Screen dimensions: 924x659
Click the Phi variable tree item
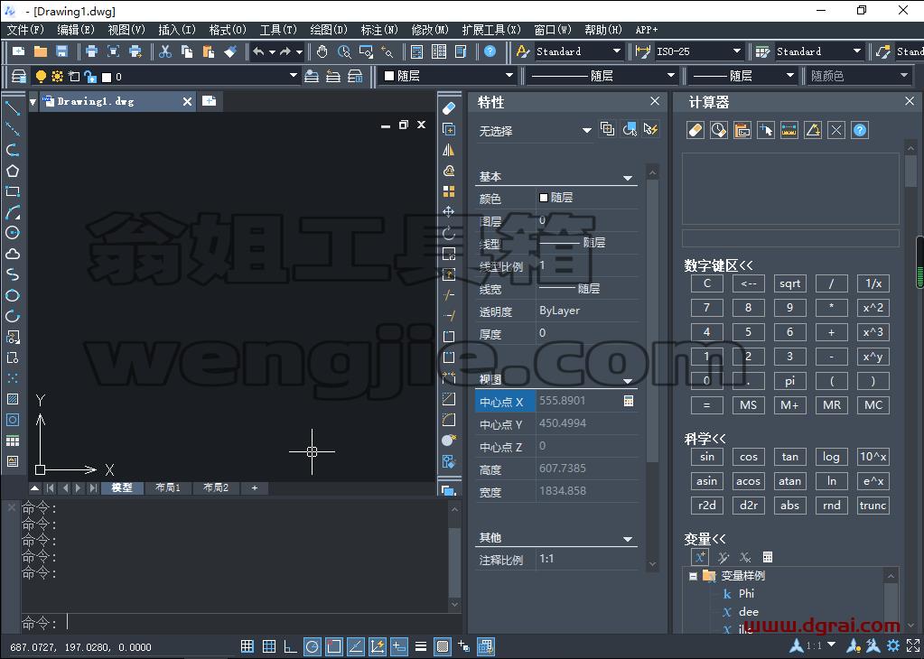point(746,594)
